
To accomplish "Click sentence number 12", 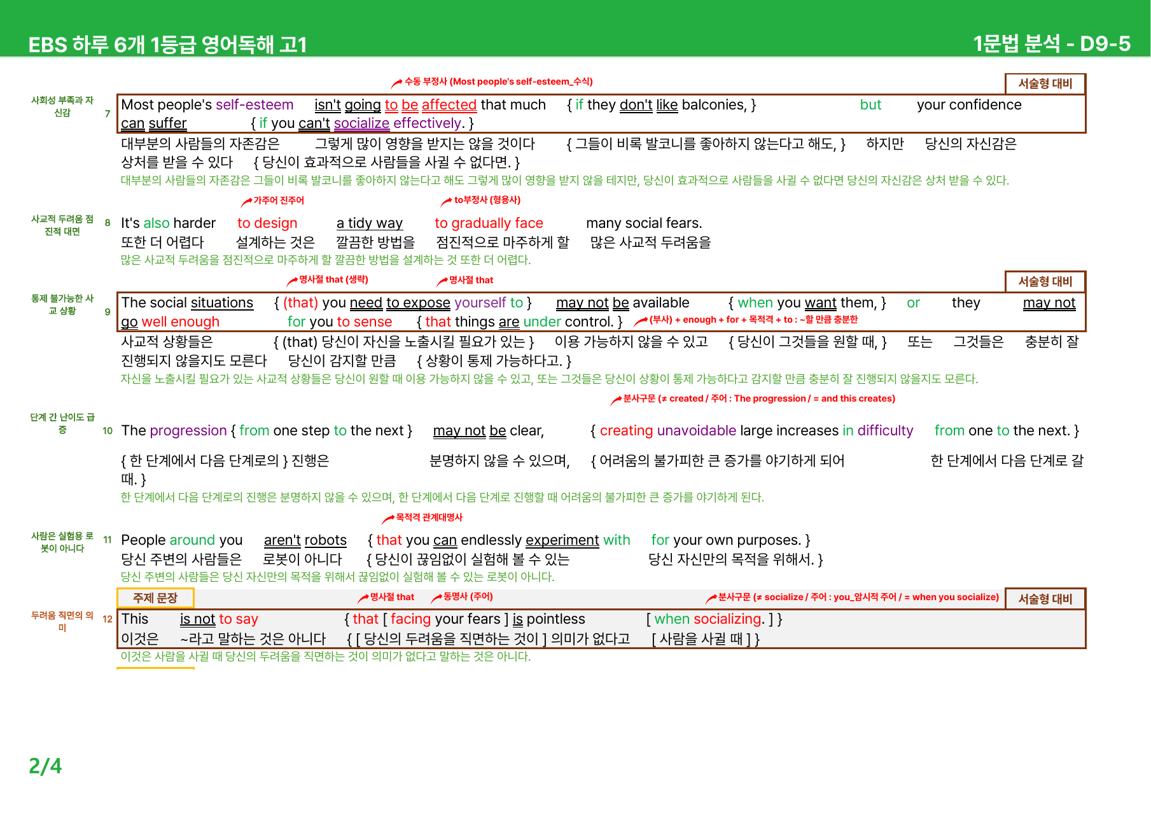I will click(x=108, y=619).
